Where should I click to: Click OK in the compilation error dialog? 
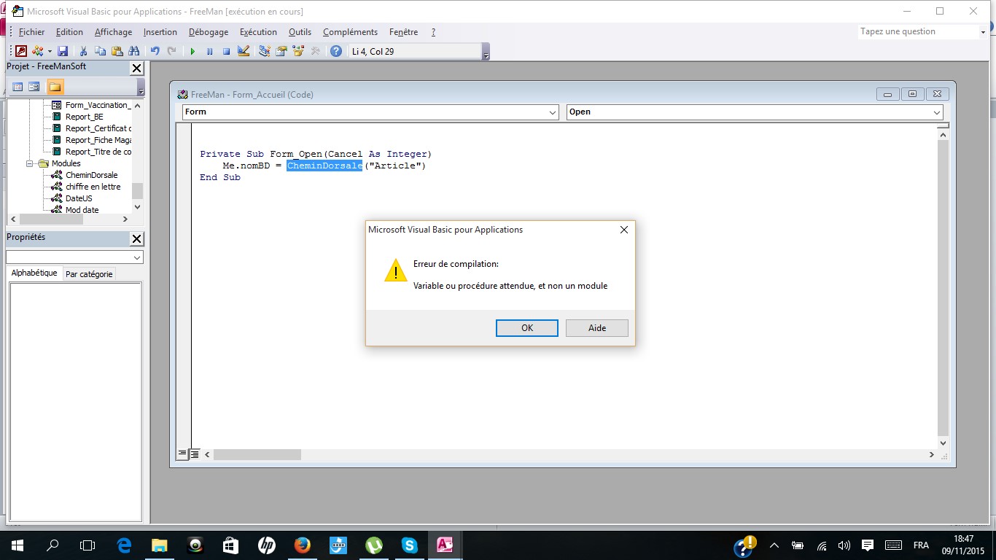pos(527,328)
